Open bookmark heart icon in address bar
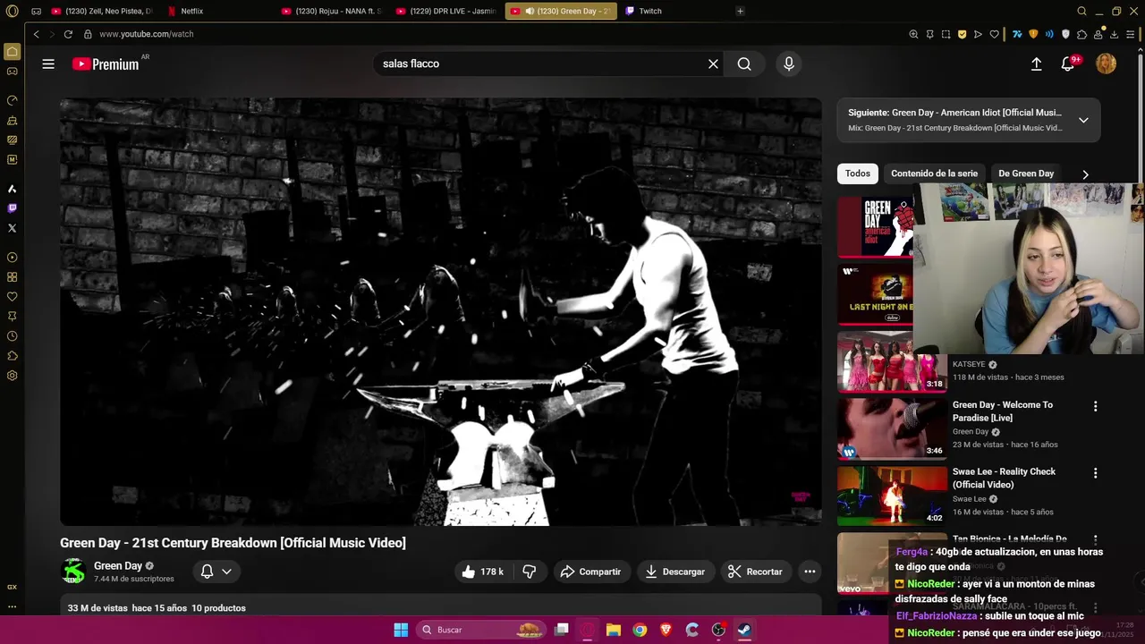 pos(994,34)
